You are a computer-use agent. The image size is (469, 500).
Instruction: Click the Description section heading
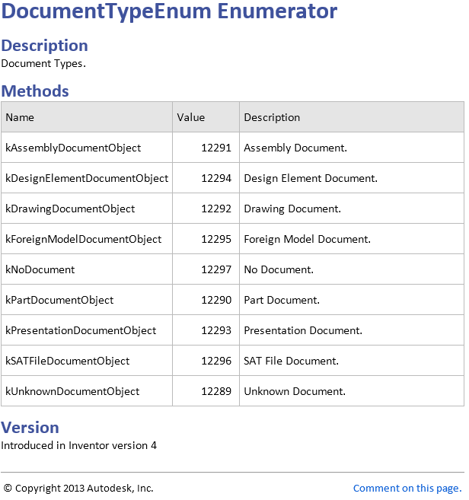pyautogui.click(x=45, y=46)
